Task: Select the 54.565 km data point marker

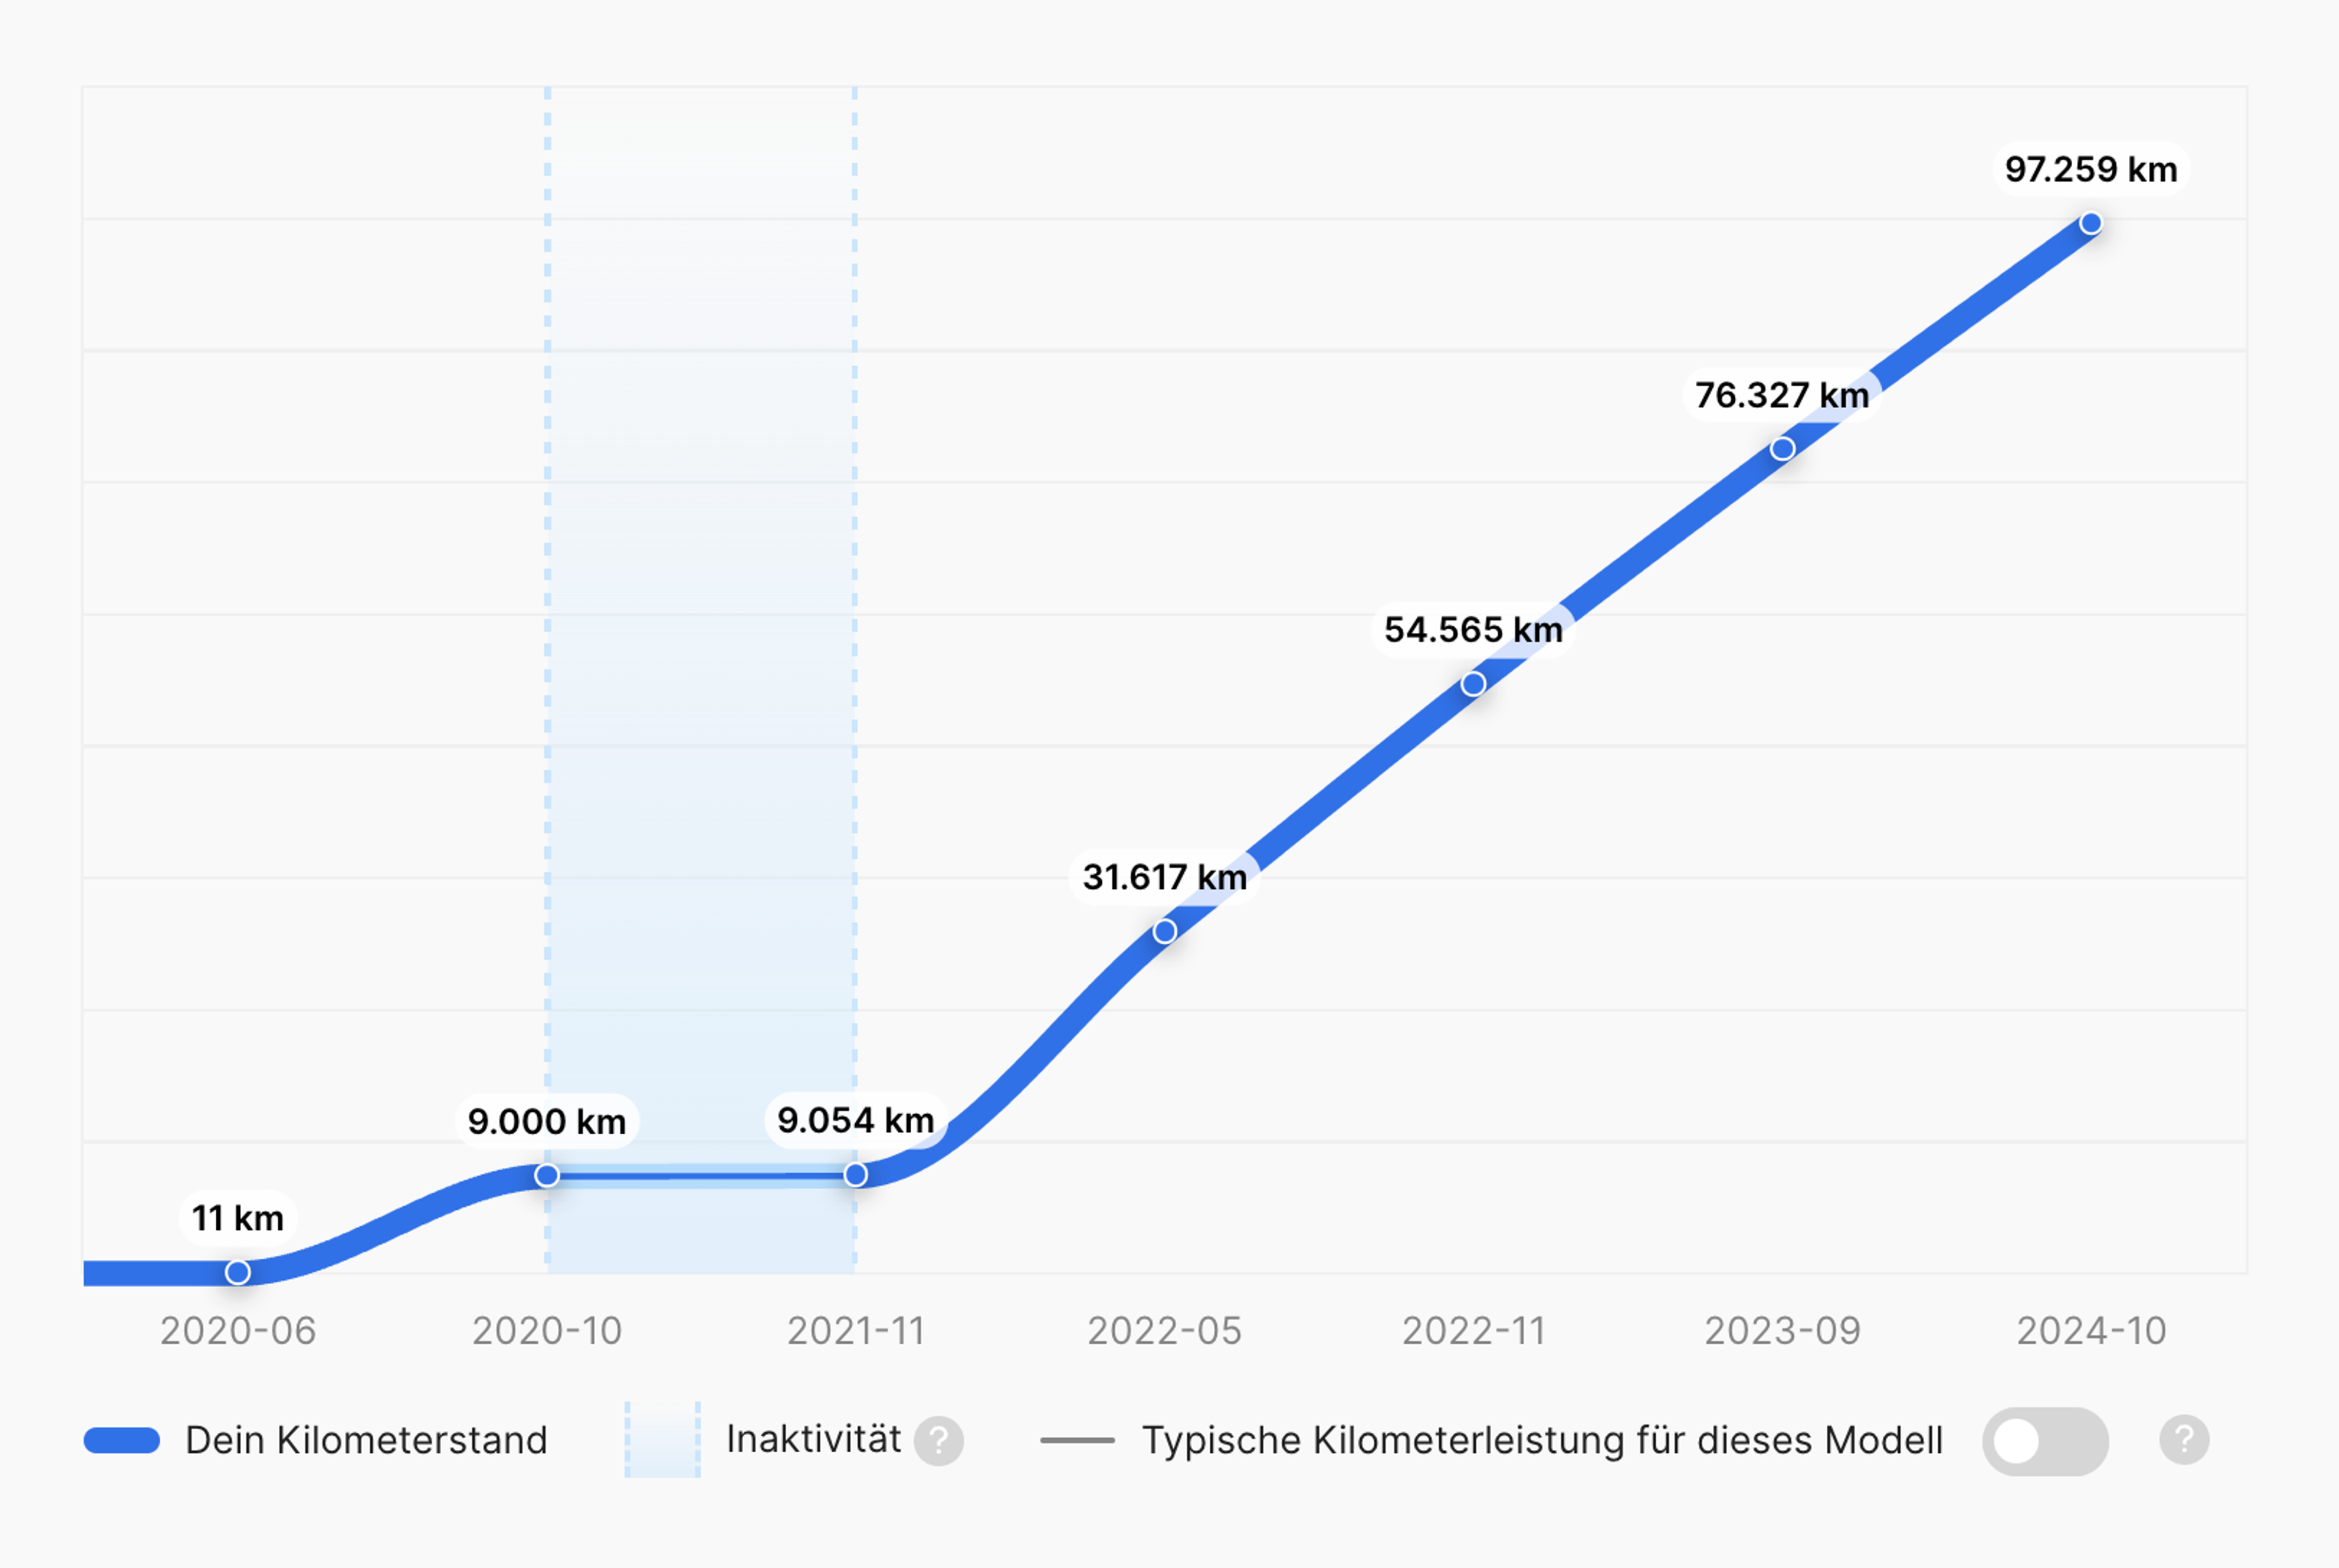Action: 1473,684
